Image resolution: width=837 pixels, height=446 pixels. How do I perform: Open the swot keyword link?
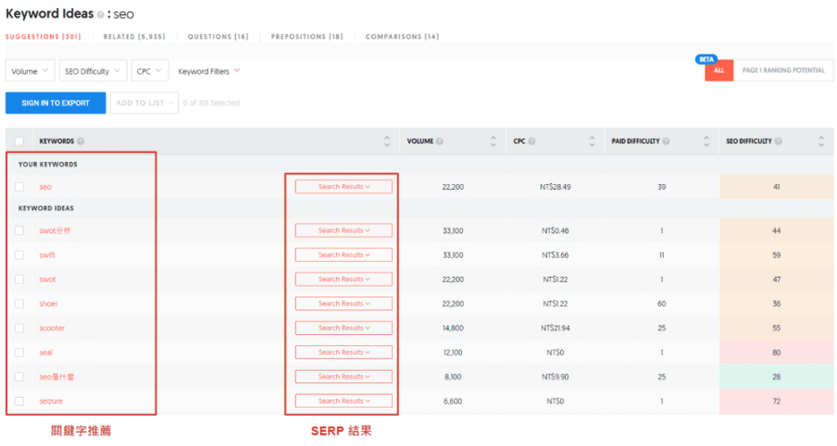tap(47, 279)
